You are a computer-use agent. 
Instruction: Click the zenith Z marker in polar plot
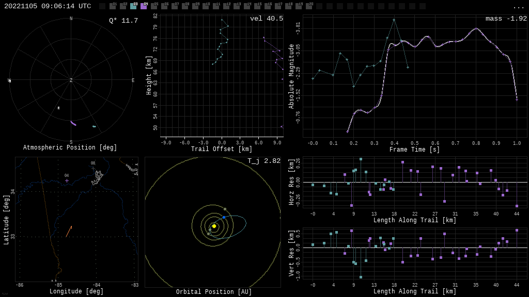[x=71, y=80]
